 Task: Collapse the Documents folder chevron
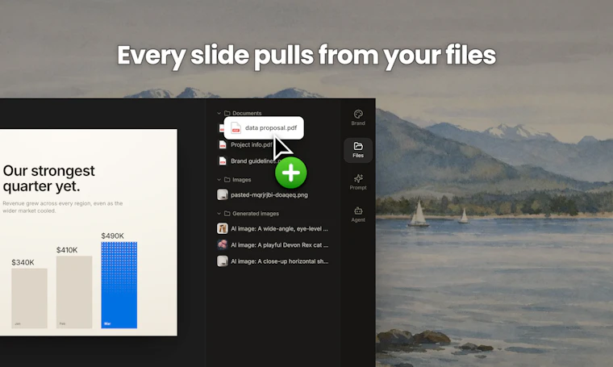(x=219, y=114)
